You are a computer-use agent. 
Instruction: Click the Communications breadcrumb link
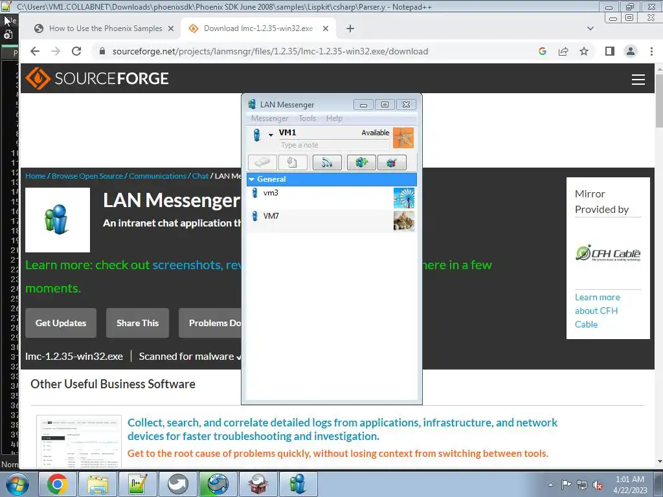pyautogui.click(x=157, y=176)
